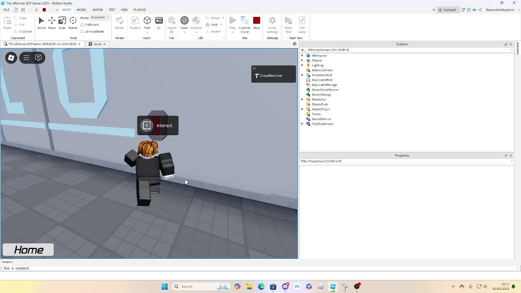Choose the Select tool in the ribbon
The image size is (521, 293).
click(x=42, y=23)
